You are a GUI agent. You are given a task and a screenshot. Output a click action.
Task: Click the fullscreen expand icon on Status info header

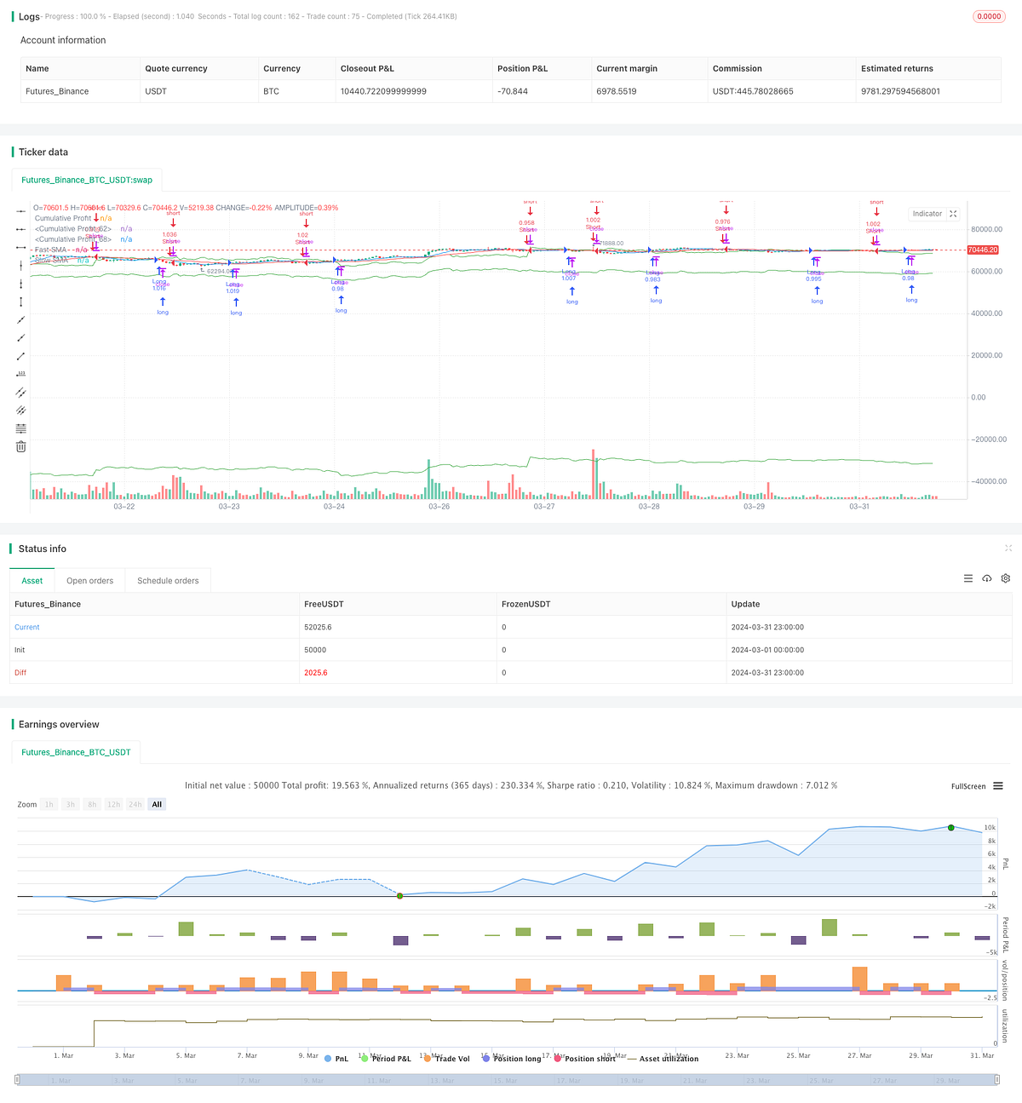click(1008, 549)
